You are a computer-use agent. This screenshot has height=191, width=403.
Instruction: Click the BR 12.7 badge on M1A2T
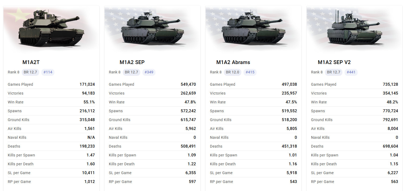[x=30, y=72]
